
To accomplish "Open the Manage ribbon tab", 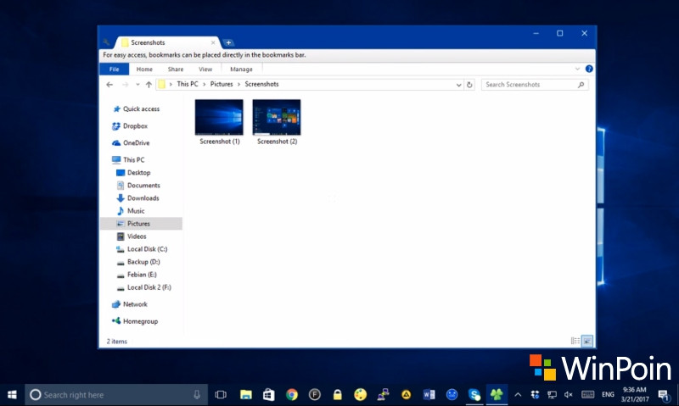I will 241,70.
